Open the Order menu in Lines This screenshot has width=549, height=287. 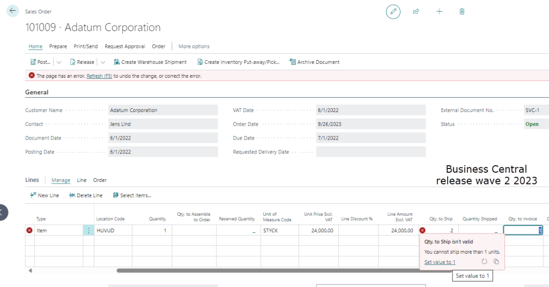[100, 180]
